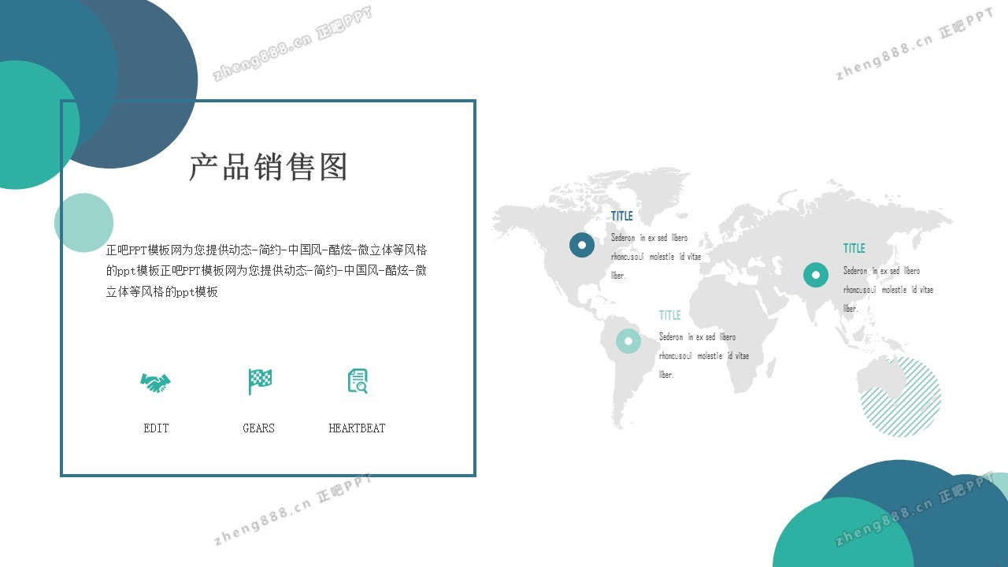1008x567 pixels.
Task: Click the HEARTBEAT label text
Action: (x=357, y=428)
